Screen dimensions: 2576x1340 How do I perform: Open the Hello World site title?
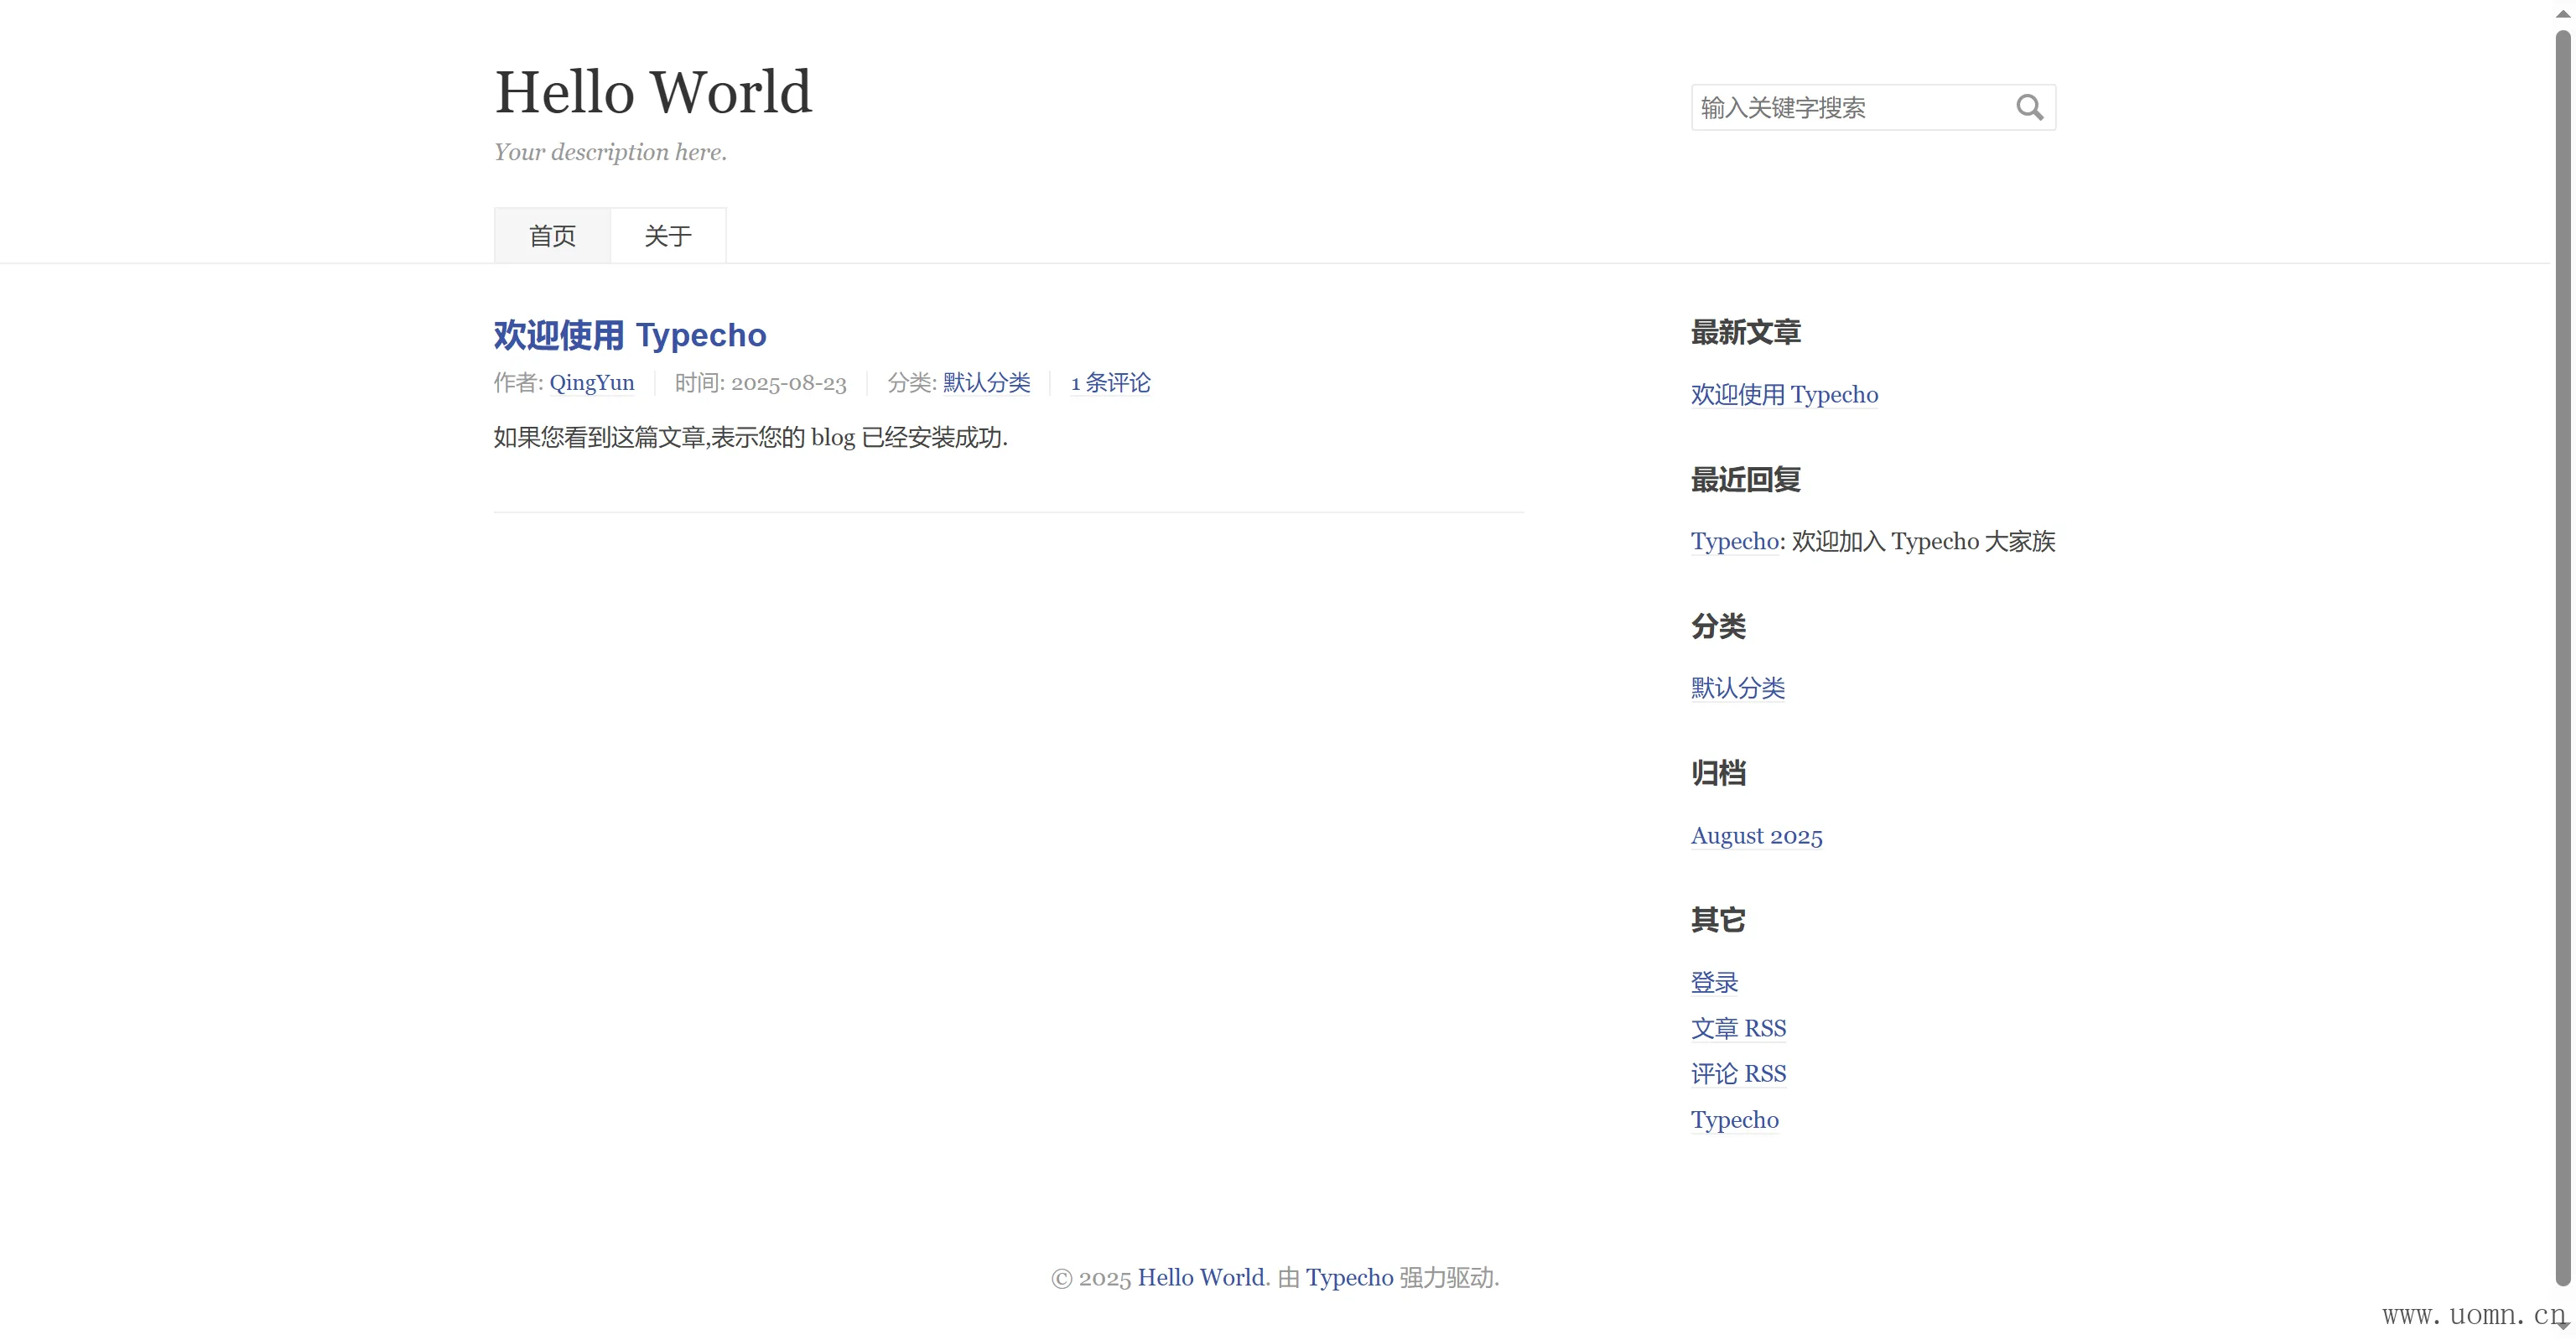653,92
